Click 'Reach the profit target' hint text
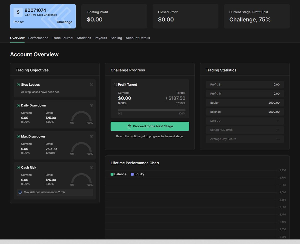 click(x=150, y=136)
